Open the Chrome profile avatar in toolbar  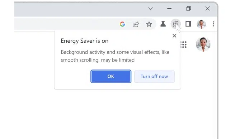pos(201,24)
